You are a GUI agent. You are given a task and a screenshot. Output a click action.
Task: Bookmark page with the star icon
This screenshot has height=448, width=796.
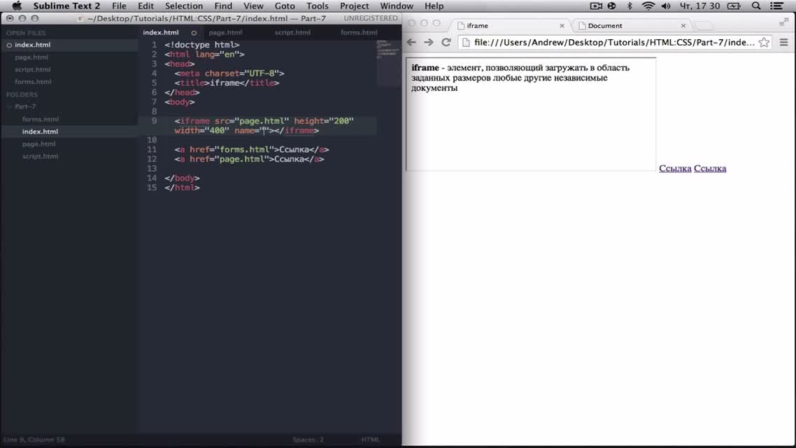point(764,42)
